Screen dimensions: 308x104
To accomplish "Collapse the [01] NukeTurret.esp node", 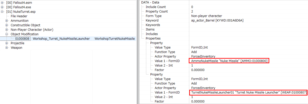I will (2, 11).
